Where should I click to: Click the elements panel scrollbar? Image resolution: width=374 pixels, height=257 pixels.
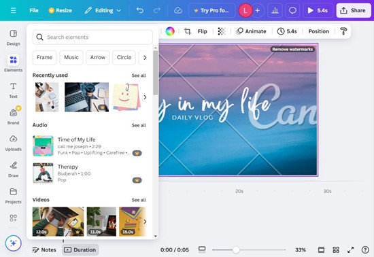[x=155, y=73]
